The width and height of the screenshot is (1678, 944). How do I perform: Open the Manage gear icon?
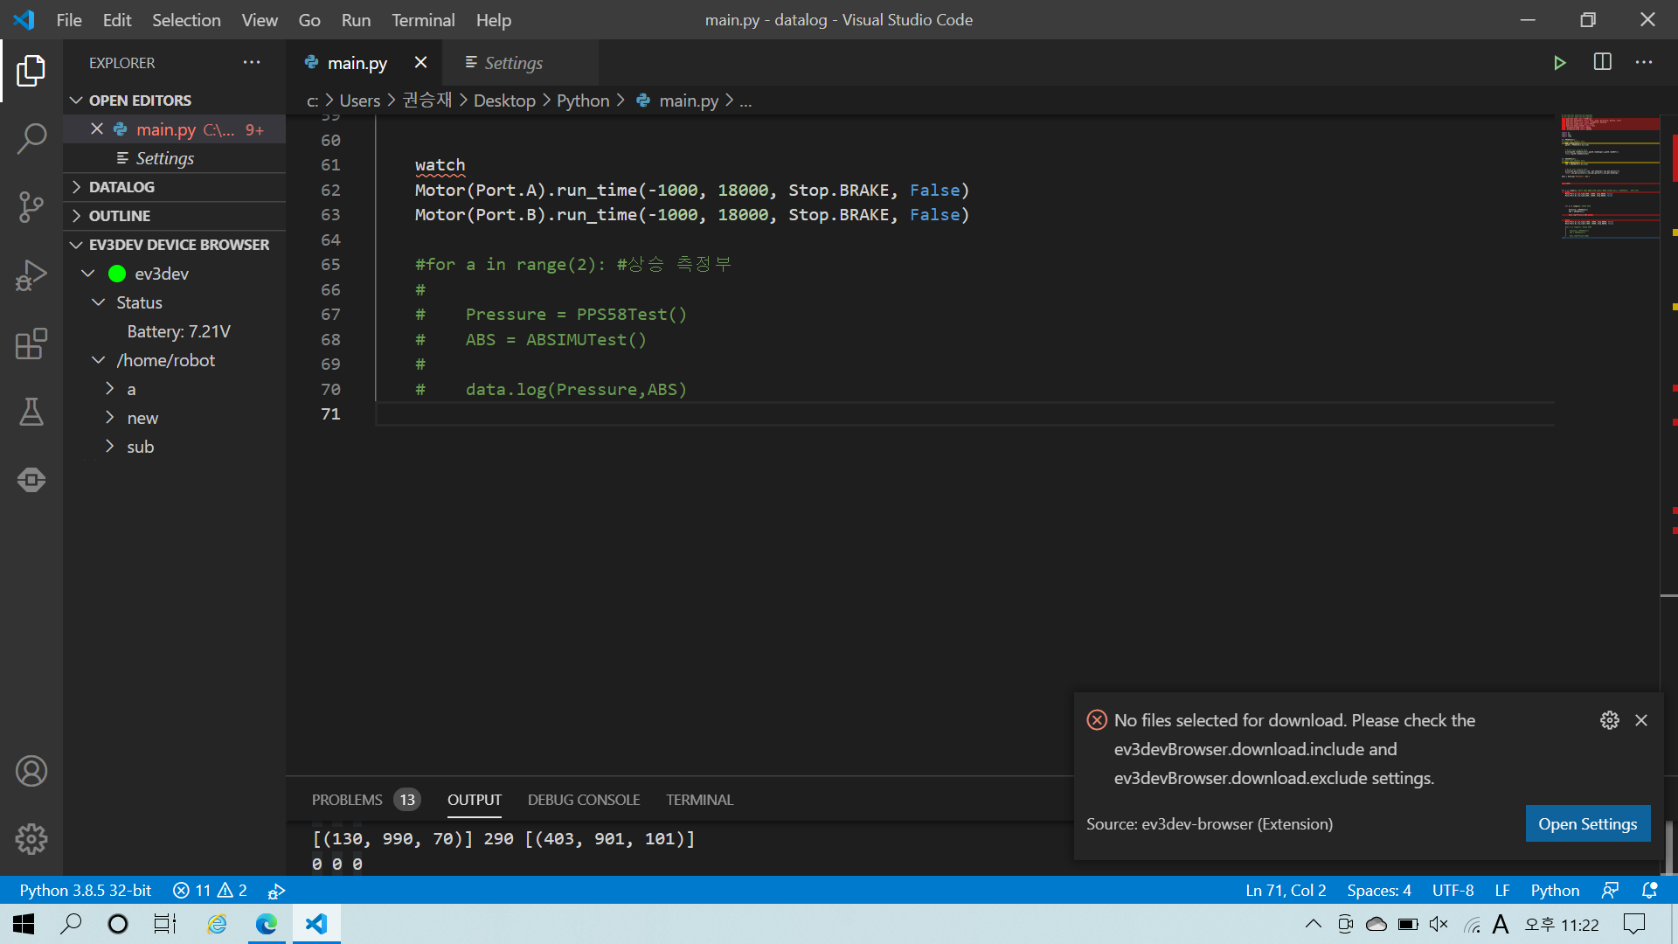point(31,839)
